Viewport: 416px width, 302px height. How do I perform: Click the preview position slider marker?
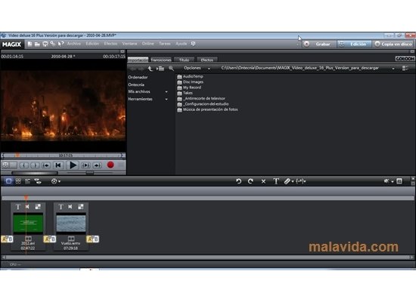pos(17,156)
